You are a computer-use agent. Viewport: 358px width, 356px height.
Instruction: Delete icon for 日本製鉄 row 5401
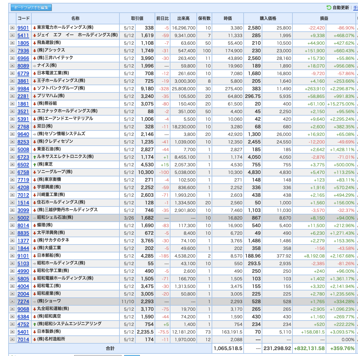pos(12,332)
